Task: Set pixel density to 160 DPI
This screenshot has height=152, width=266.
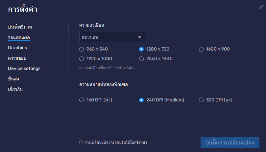Action: pos(82,100)
